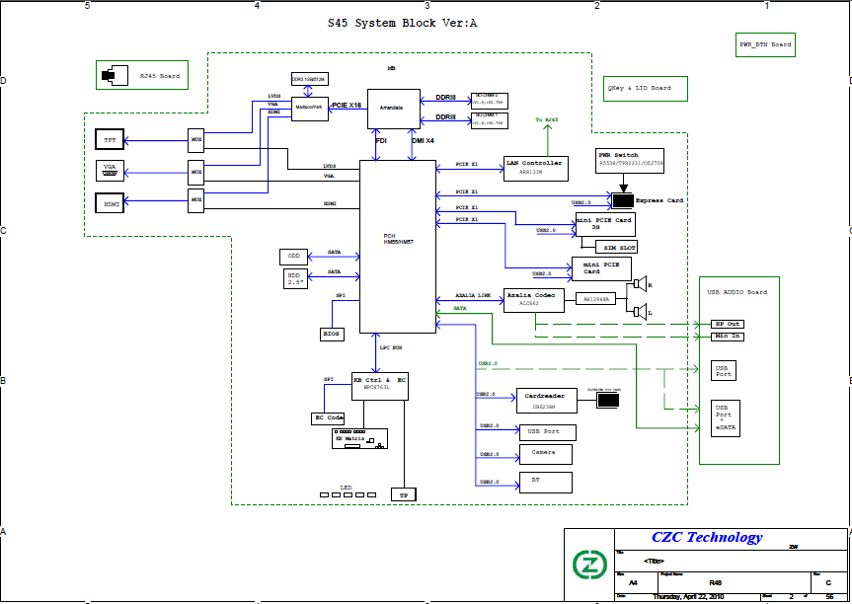Click the 'DMI X4' bus label

pos(423,141)
